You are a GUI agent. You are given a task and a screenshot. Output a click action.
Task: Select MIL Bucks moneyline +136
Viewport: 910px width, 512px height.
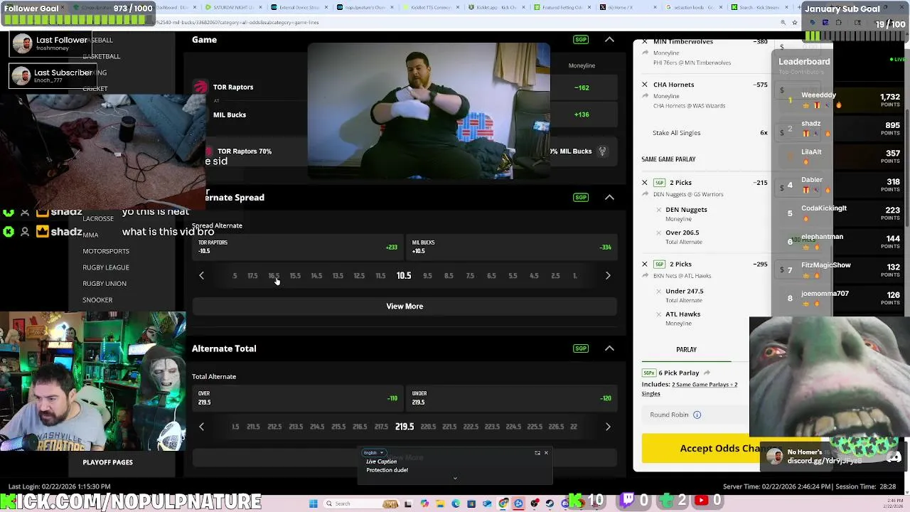[x=582, y=114]
